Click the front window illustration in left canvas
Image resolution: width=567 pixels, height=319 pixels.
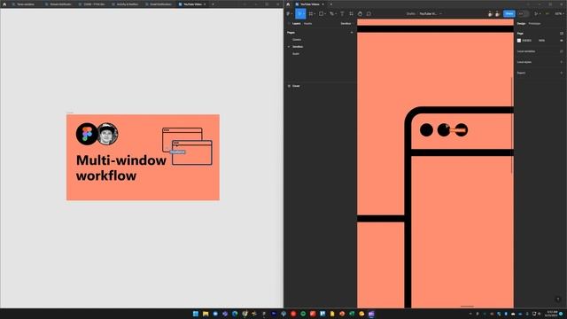click(192, 153)
